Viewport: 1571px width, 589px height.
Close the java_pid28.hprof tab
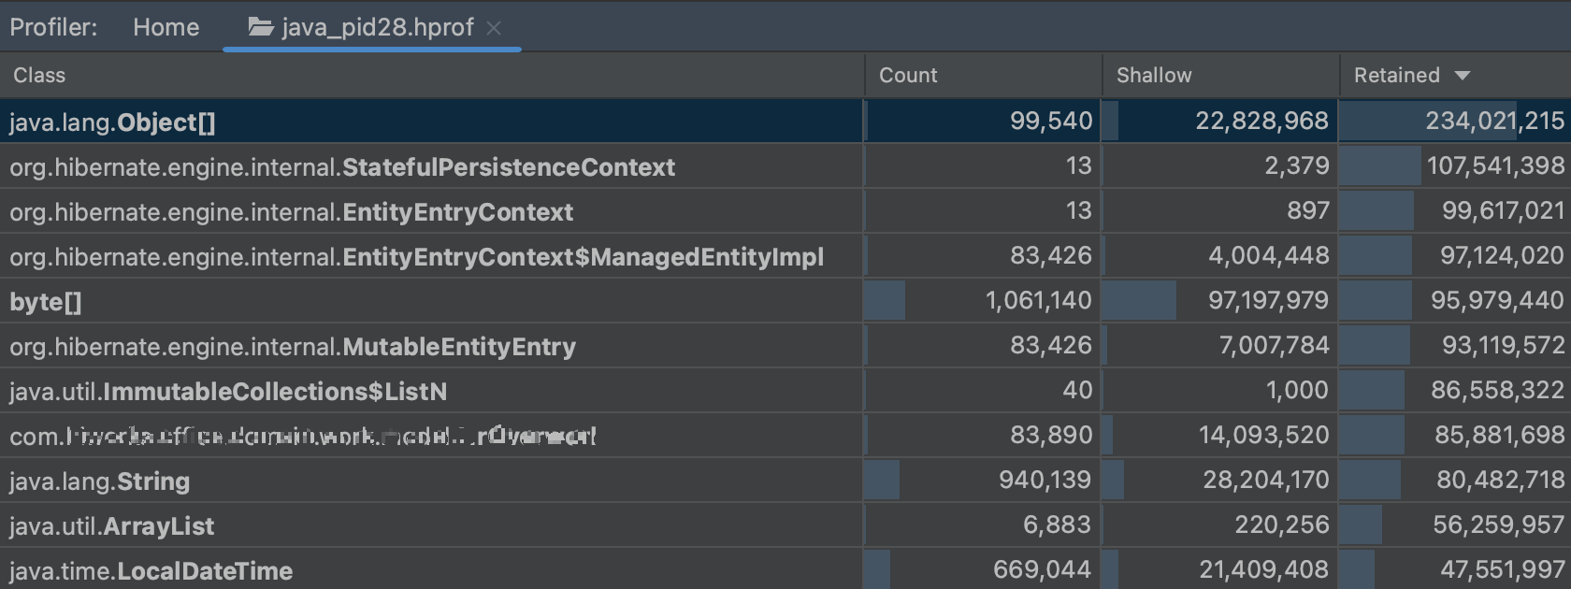pyautogui.click(x=494, y=28)
